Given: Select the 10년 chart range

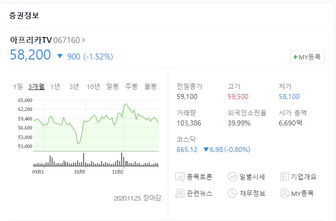Looking at the screenshot, I should [93, 86].
